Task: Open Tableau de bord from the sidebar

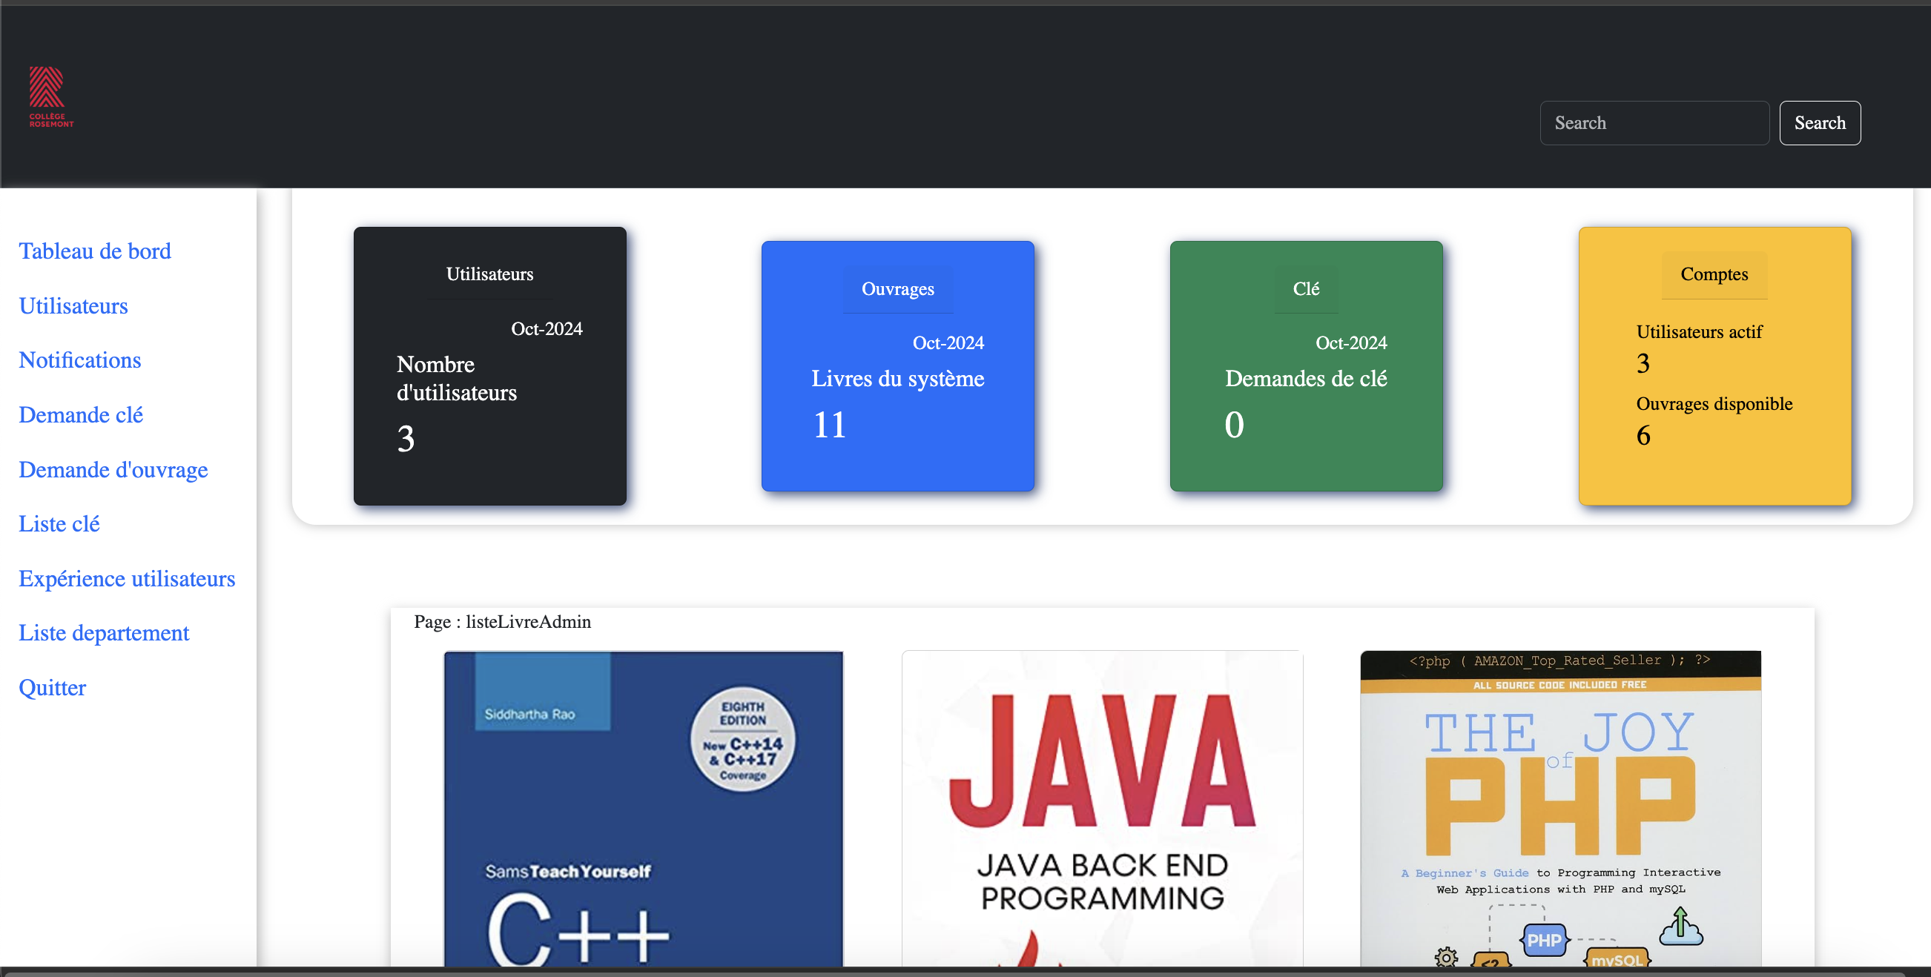Action: point(94,251)
